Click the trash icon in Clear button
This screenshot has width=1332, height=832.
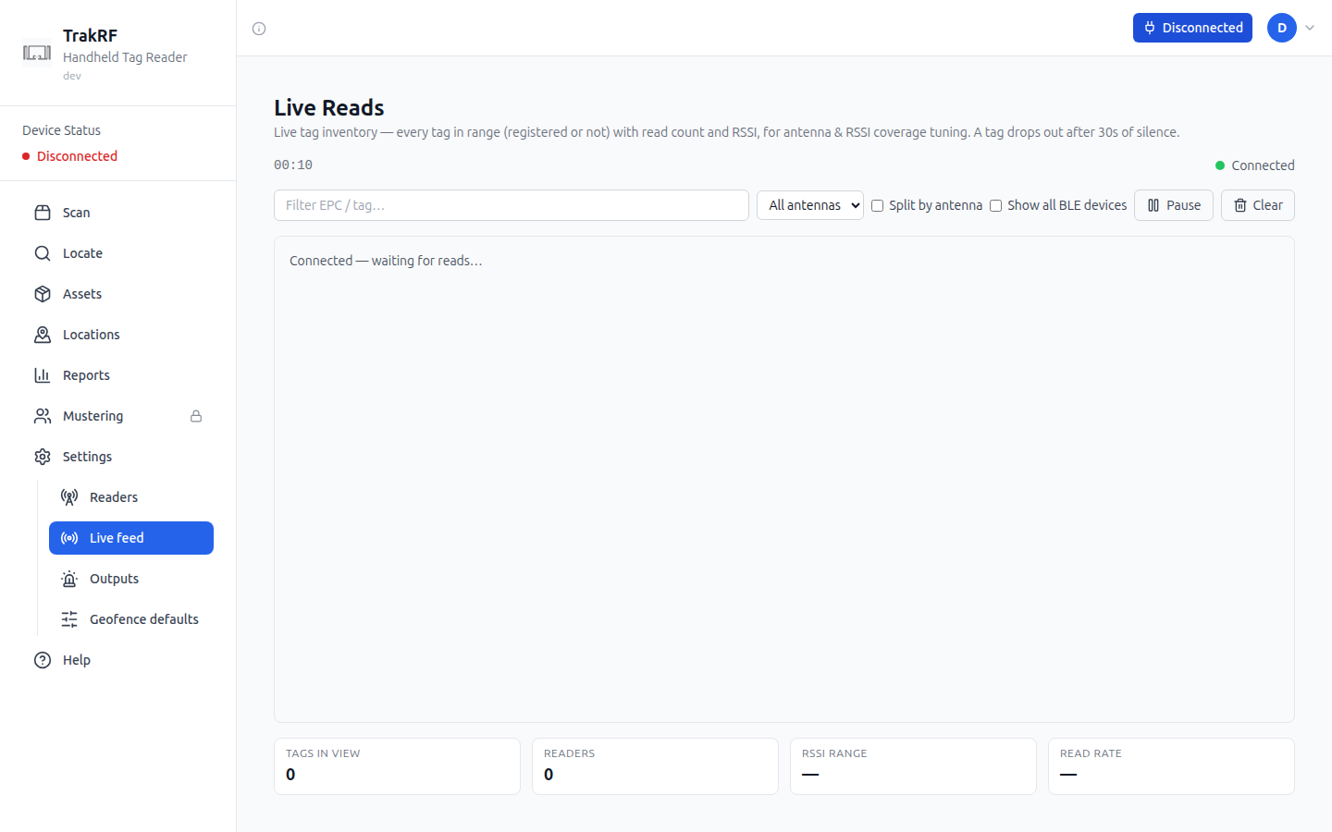(x=1240, y=205)
